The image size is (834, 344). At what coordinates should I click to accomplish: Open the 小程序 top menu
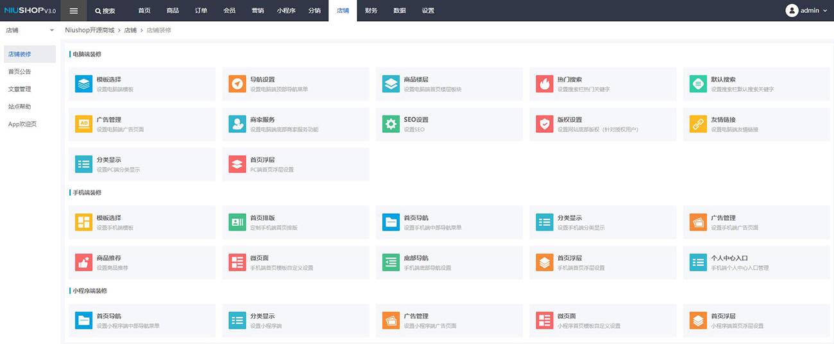pyautogui.click(x=286, y=11)
